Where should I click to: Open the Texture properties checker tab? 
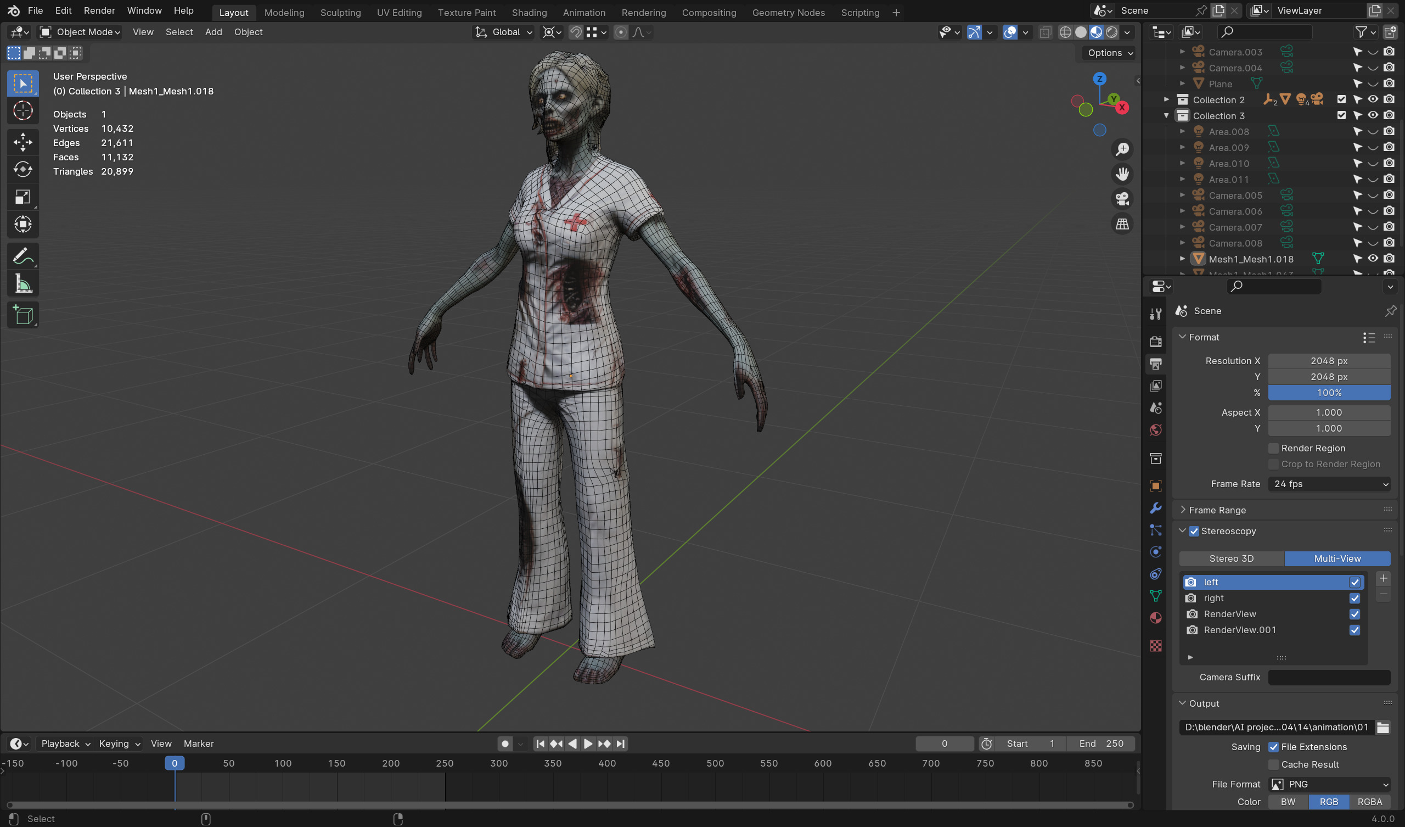pyautogui.click(x=1156, y=646)
